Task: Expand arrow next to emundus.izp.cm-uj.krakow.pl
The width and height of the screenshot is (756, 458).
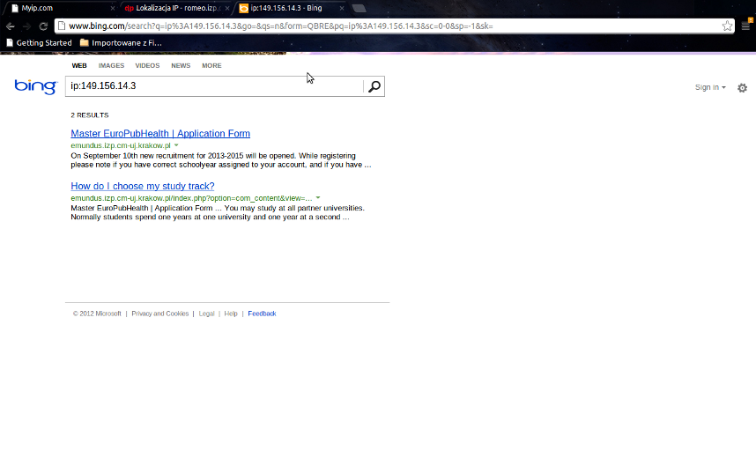Action: pyautogui.click(x=176, y=145)
